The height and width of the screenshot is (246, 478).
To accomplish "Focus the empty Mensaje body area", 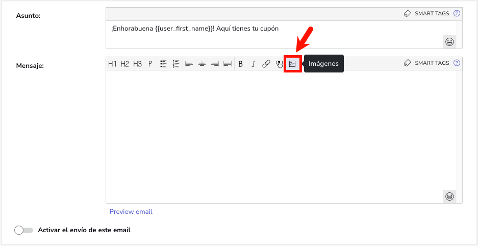I will (281, 137).
